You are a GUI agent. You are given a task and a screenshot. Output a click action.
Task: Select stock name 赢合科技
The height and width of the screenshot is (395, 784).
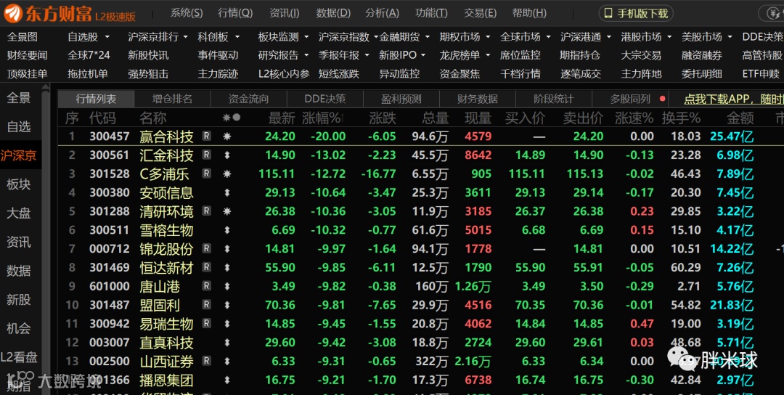(x=166, y=136)
